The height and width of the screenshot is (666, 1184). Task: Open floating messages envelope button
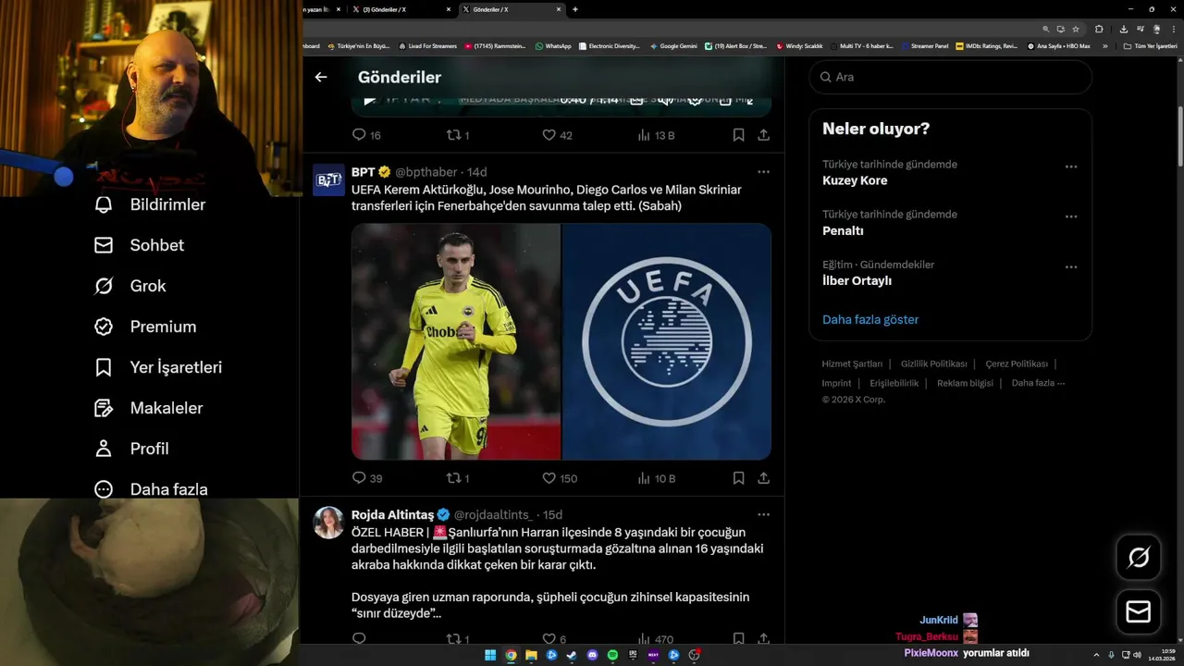click(x=1138, y=612)
